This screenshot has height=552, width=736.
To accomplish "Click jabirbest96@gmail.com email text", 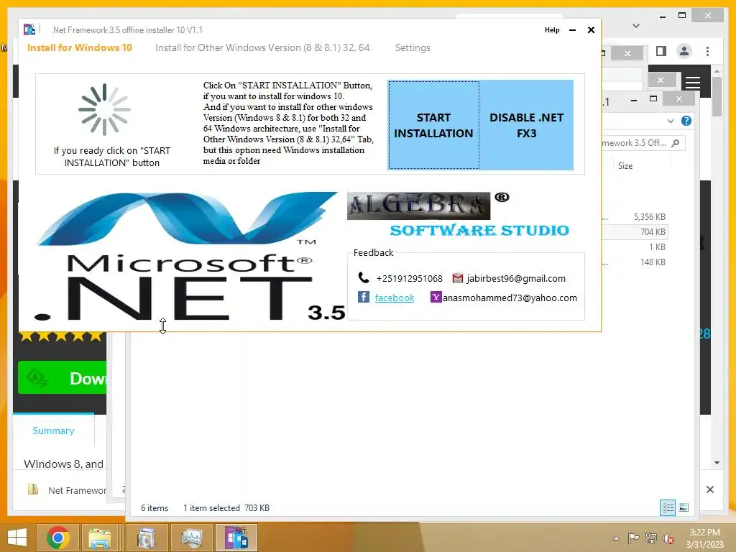I will 516,278.
